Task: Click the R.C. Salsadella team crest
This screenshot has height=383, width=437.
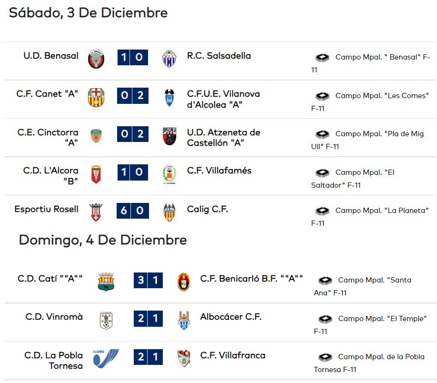Action: tap(169, 59)
